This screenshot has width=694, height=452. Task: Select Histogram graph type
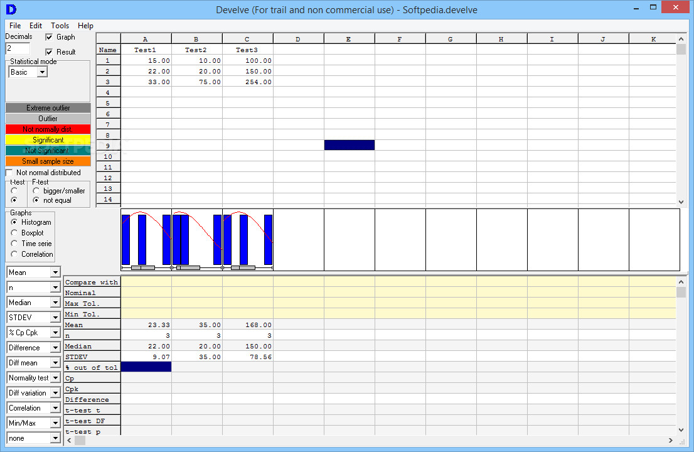pos(14,222)
